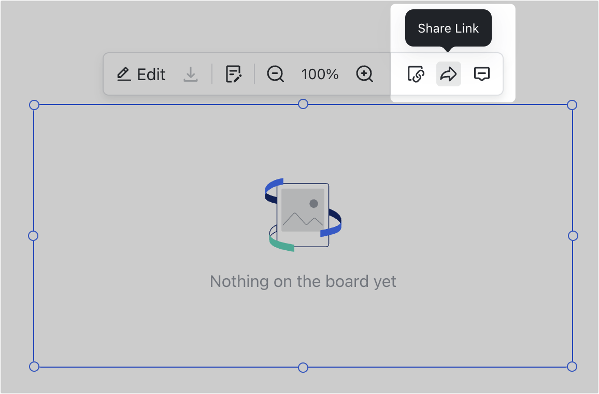Click the 100% zoom level indicator

click(320, 74)
